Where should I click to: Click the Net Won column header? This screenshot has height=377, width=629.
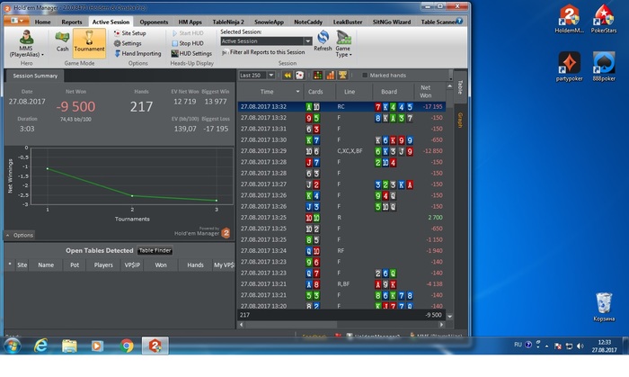click(426, 92)
